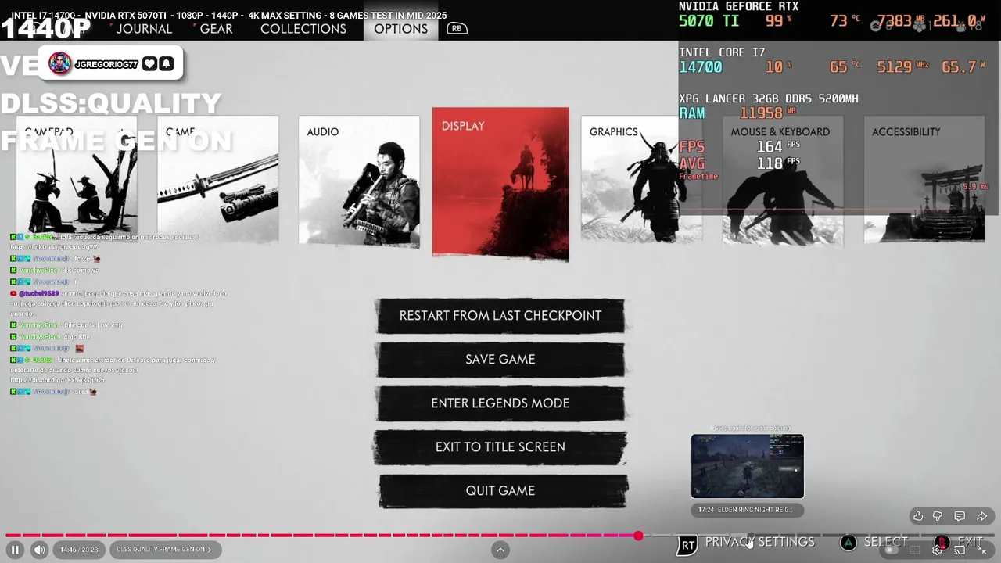Click the SAVE GAME button

(x=500, y=360)
